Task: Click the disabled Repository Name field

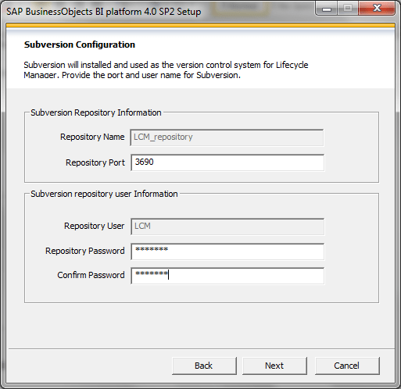Action: click(x=227, y=137)
